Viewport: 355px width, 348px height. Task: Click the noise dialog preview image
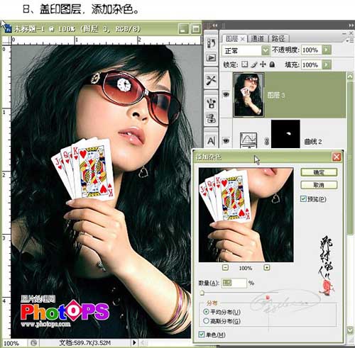246,215
